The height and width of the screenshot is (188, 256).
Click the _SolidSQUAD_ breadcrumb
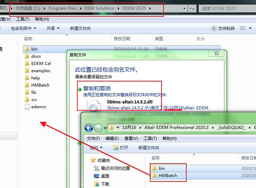pyautogui.click(x=231, y=127)
